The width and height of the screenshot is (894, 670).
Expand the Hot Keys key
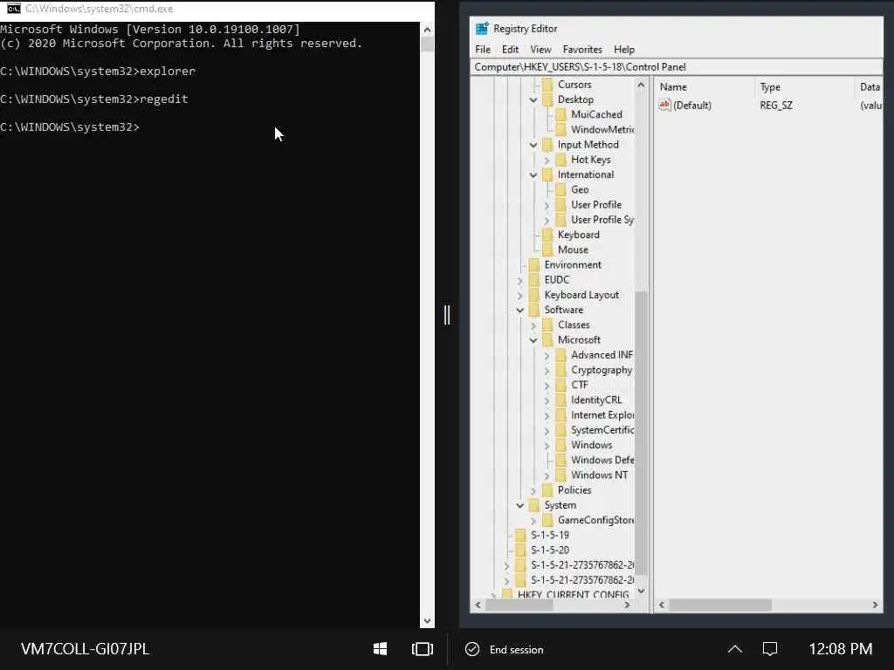click(547, 161)
